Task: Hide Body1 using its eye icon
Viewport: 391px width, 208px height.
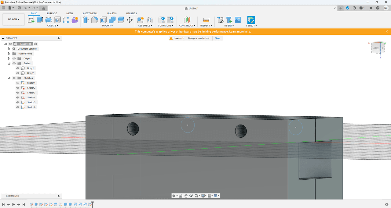Action: (x=18, y=68)
